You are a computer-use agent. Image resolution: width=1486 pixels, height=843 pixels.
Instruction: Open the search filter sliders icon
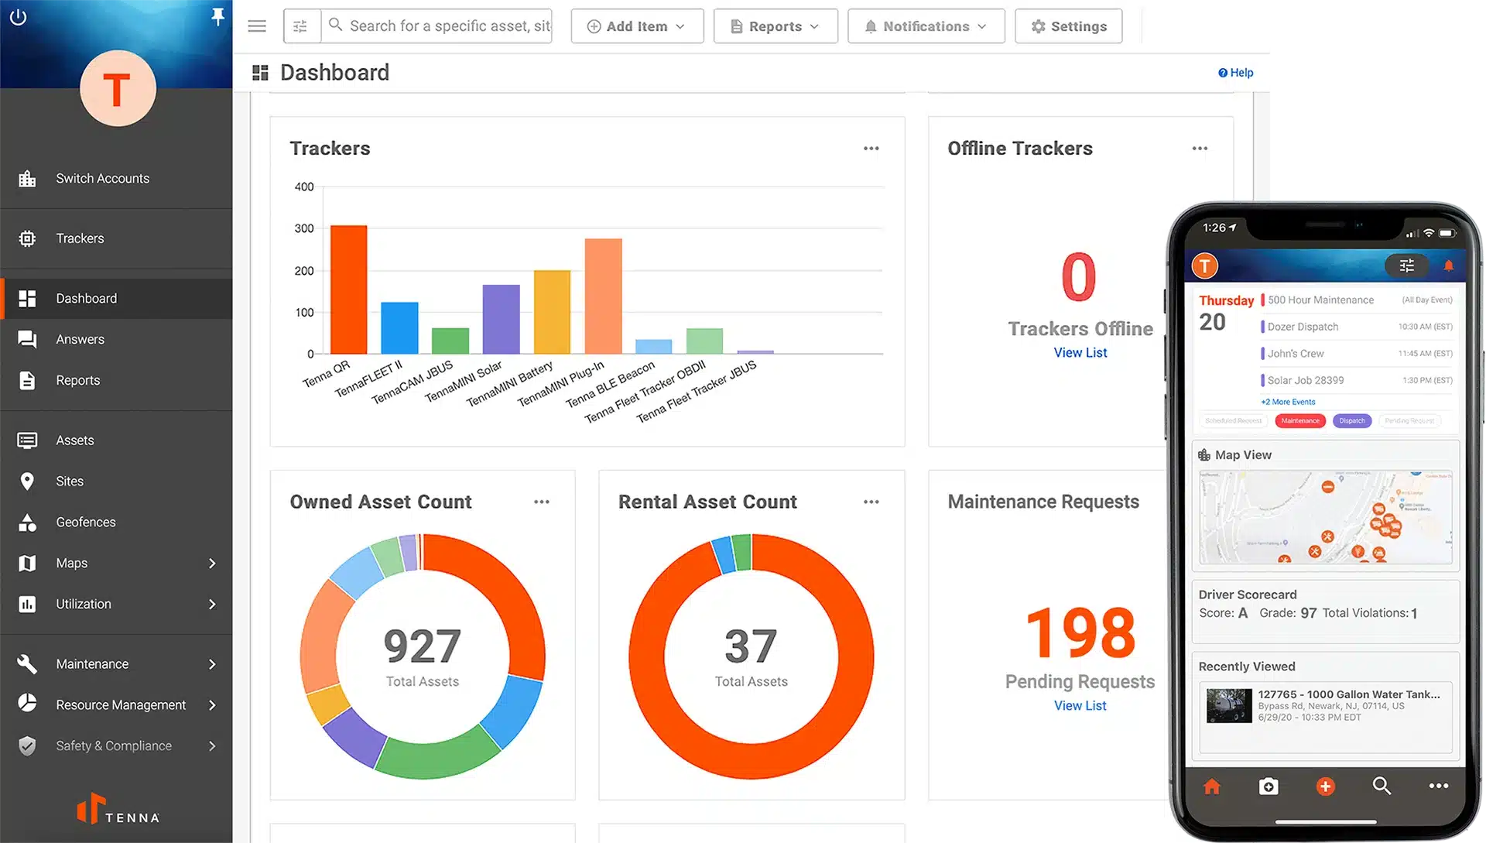(x=301, y=26)
